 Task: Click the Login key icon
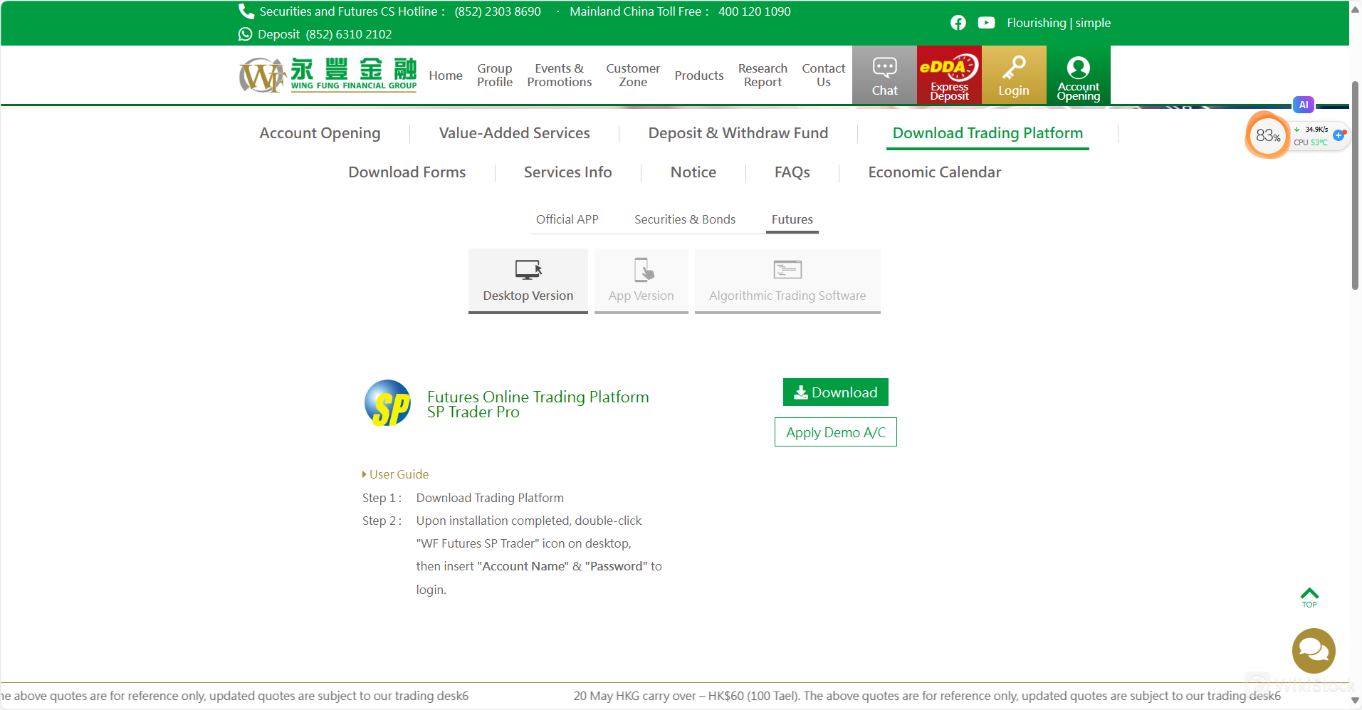(1014, 75)
